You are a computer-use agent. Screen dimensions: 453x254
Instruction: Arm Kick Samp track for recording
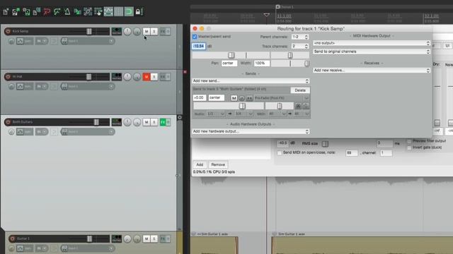click(x=8, y=31)
